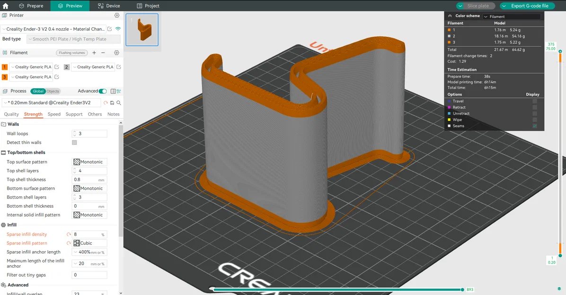Collapse the Color scheme legend panel
566x295 pixels.
coord(450,16)
